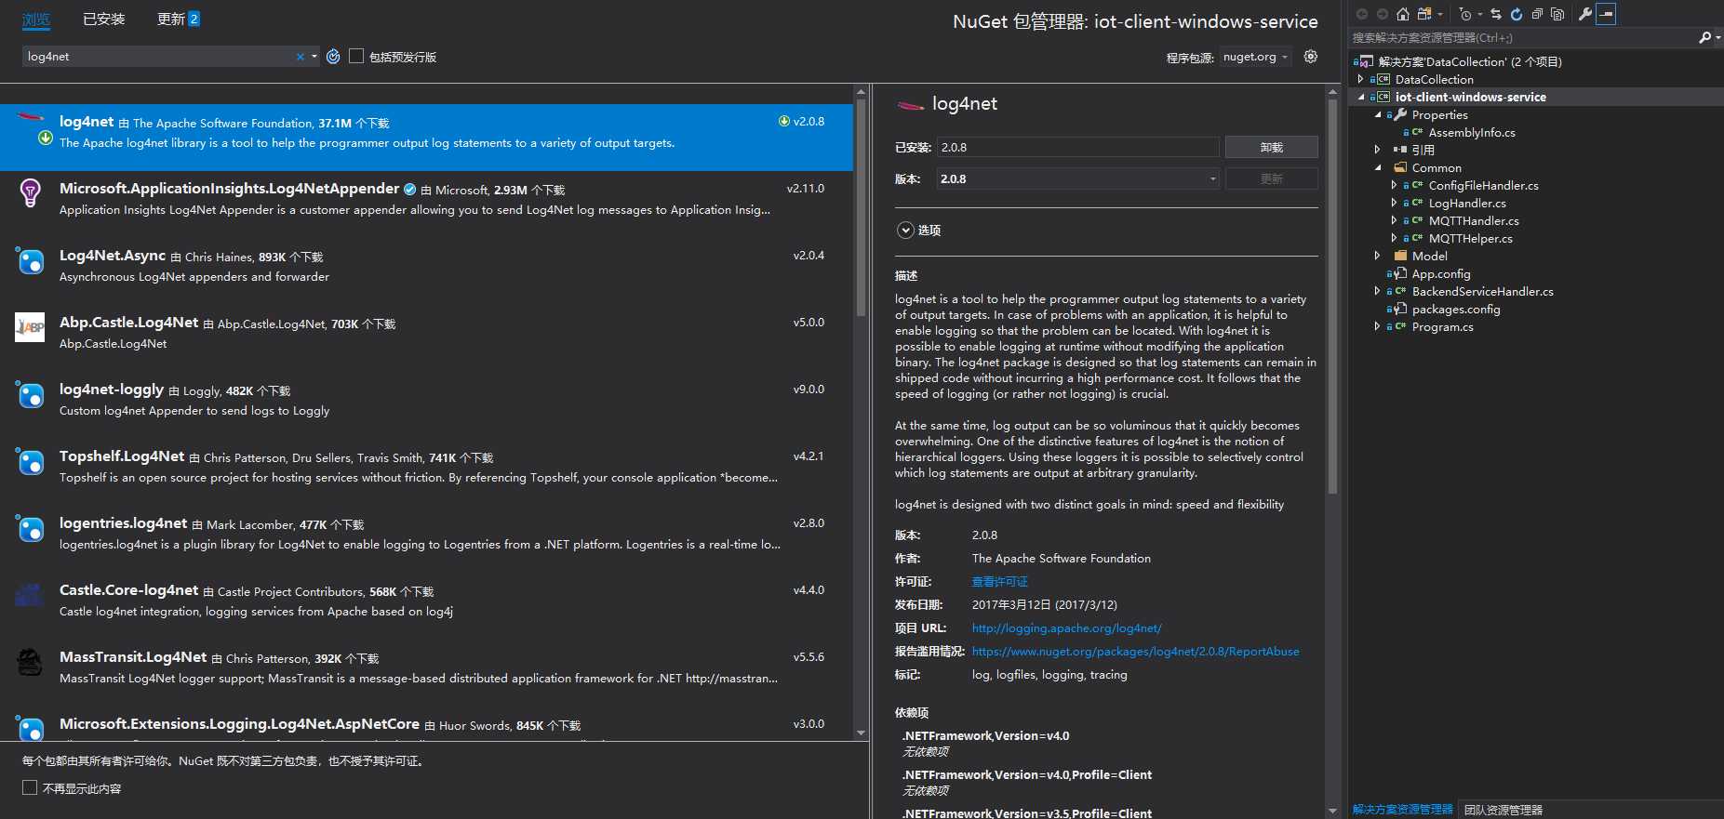
Task: Switch to the Team Explorer bottom tab
Action: 1503,810
